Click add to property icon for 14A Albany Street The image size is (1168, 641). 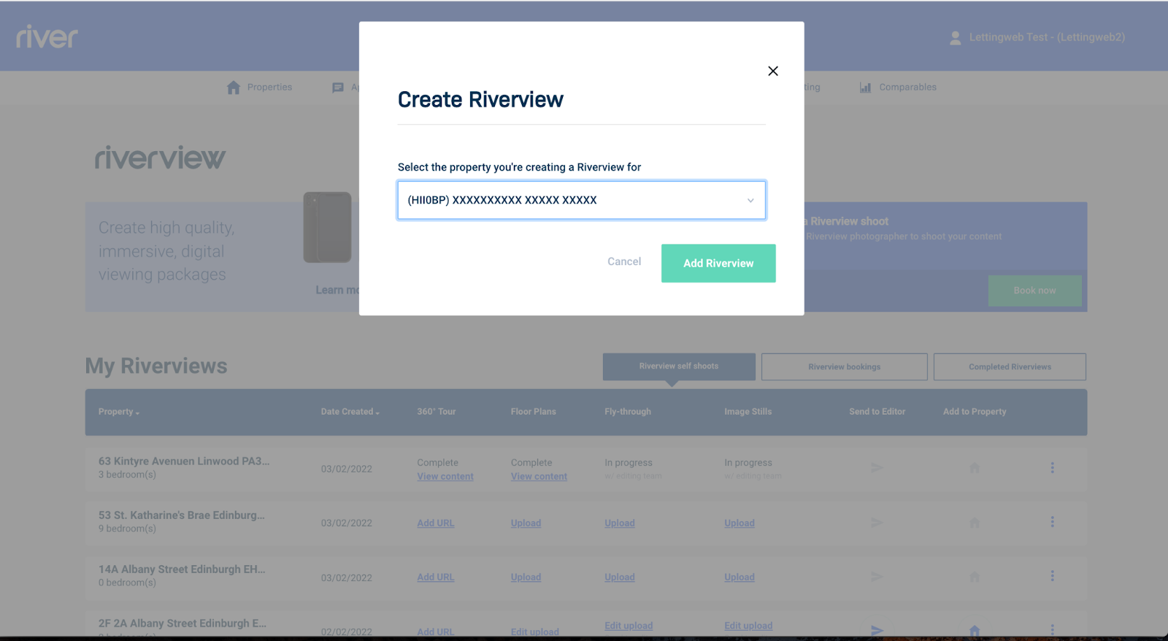(974, 577)
